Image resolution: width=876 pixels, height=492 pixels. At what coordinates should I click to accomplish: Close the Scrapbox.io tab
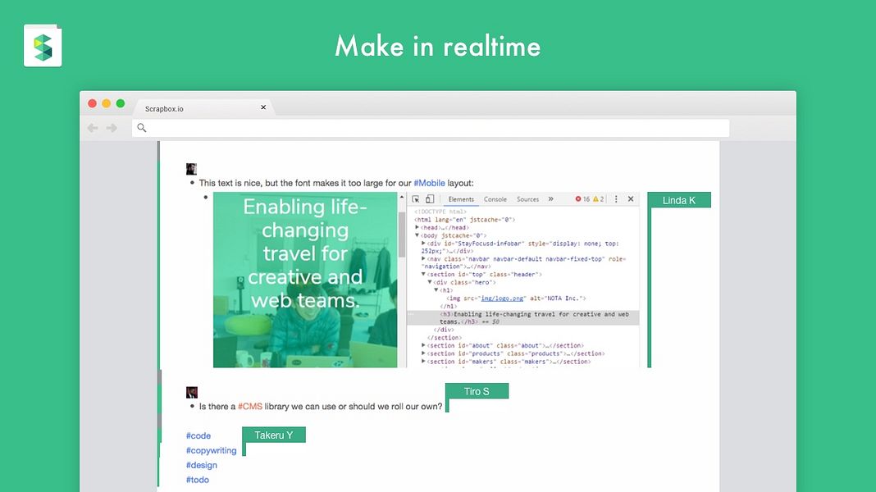point(263,107)
